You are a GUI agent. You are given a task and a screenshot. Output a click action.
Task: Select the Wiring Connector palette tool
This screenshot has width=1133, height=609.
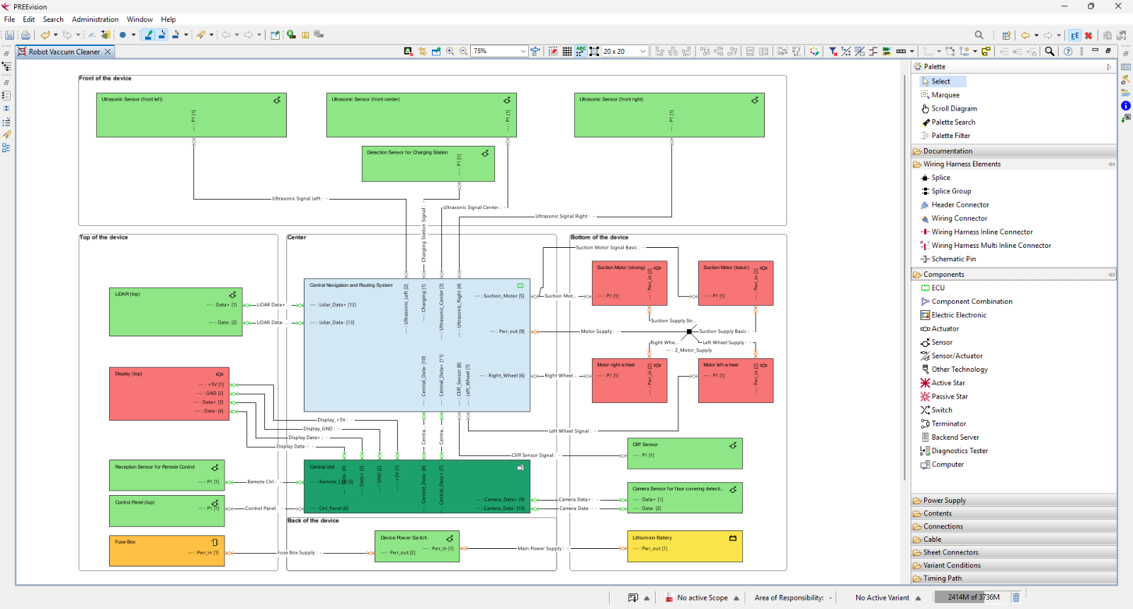click(x=959, y=218)
